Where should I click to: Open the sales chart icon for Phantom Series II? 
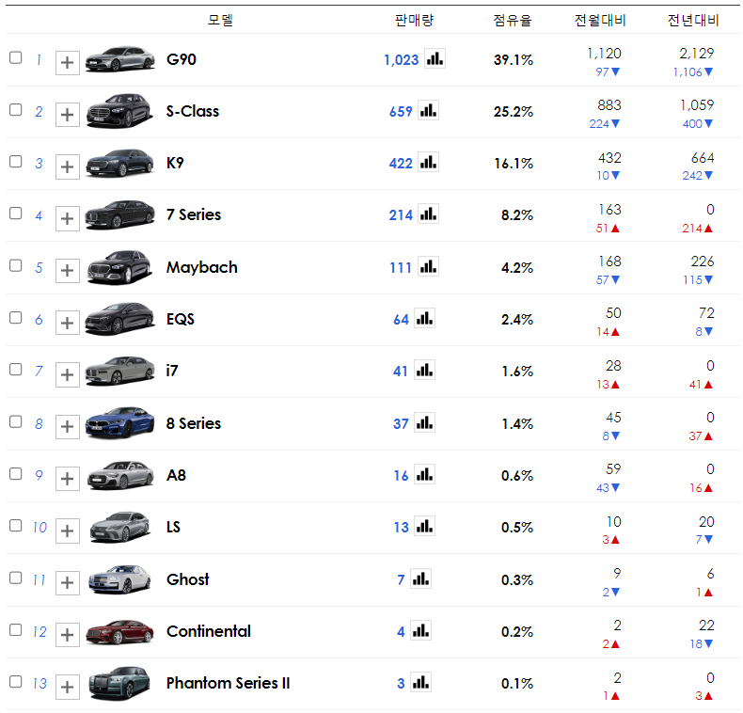pos(420,683)
